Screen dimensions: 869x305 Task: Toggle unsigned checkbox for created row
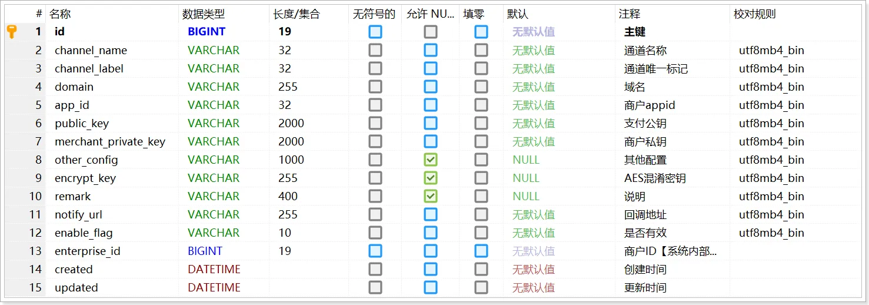(375, 269)
